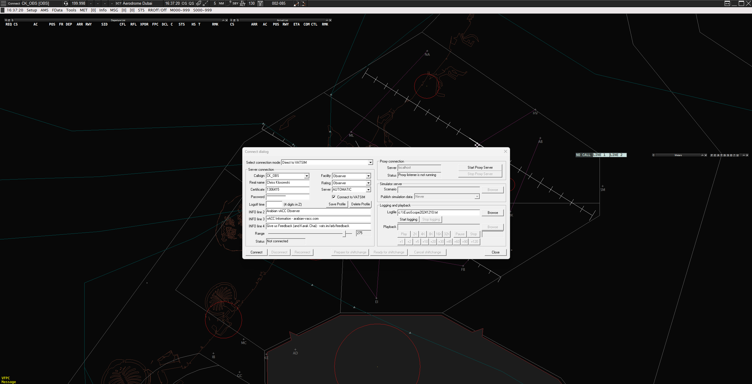
Task: Open the MET menu
Action: coord(83,10)
